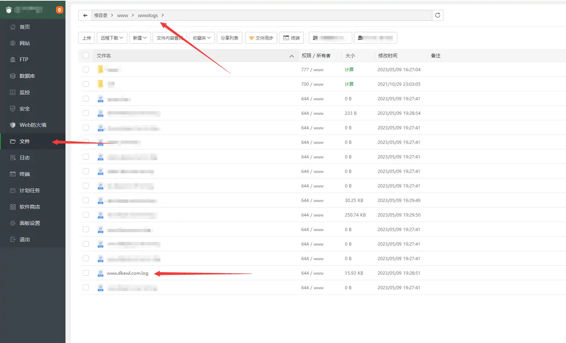The height and width of the screenshot is (343, 566).
Task: Open the 计划任务 calendar icon
Action: [x=13, y=190]
